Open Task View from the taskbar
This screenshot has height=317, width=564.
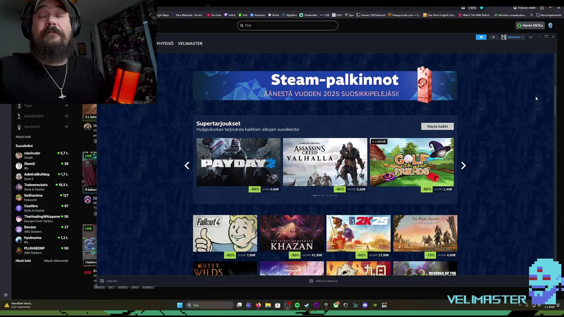[239, 305]
